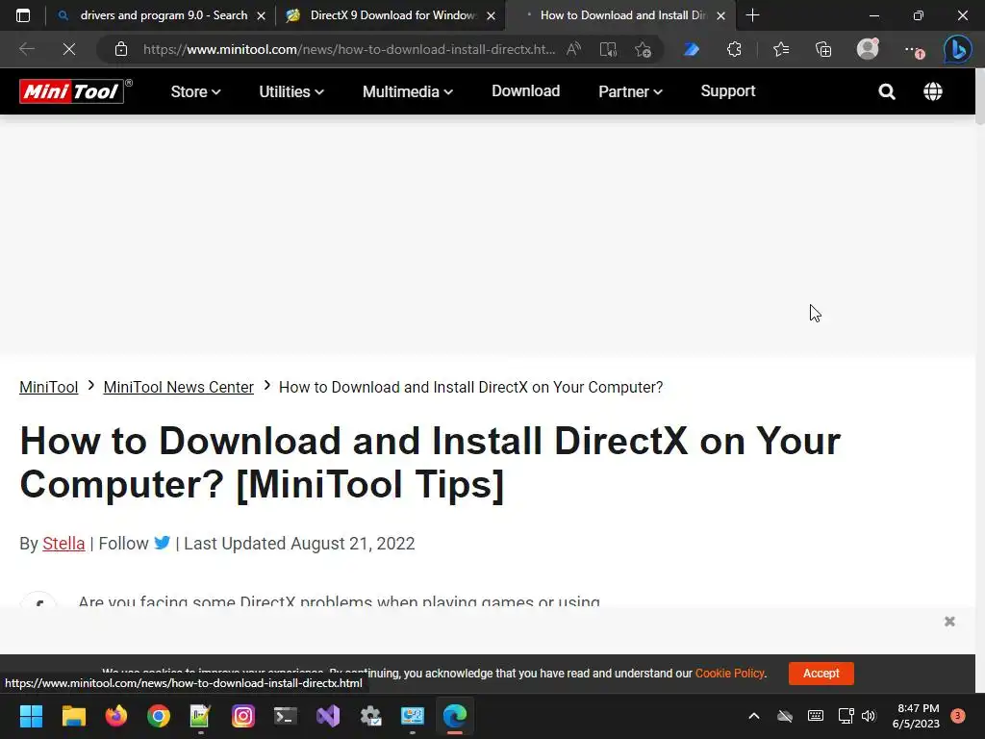Open MiniTool News Center breadcrumb link
The width and height of the screenshot is (985, 739).
pyautogui.click(x=178, y=387)
